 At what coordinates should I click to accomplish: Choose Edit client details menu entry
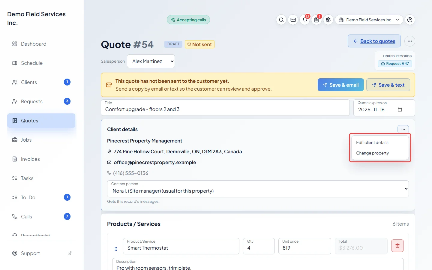(x=380, y=142)
